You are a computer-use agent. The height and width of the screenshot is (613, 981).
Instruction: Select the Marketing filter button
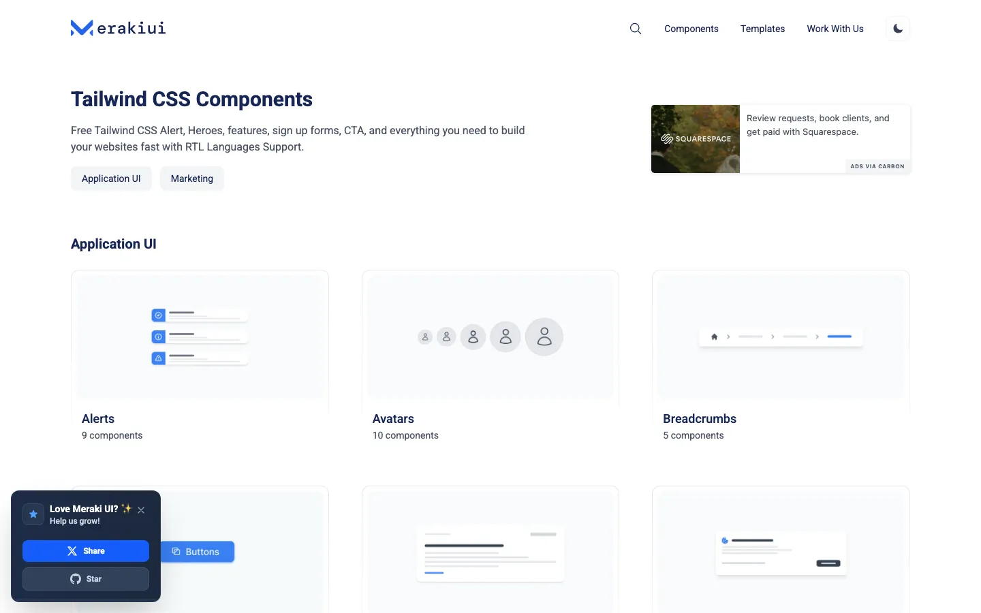(192, 178)
